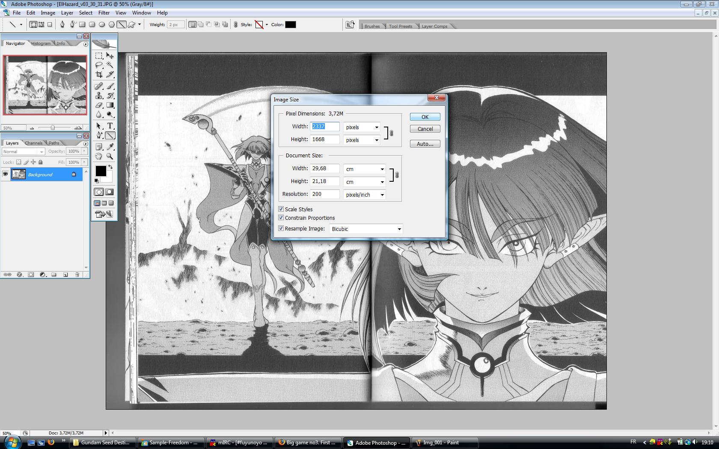Pick the Magic Wand tool
The height and width of the screenshot is (449, 719).
click(110, 65)
